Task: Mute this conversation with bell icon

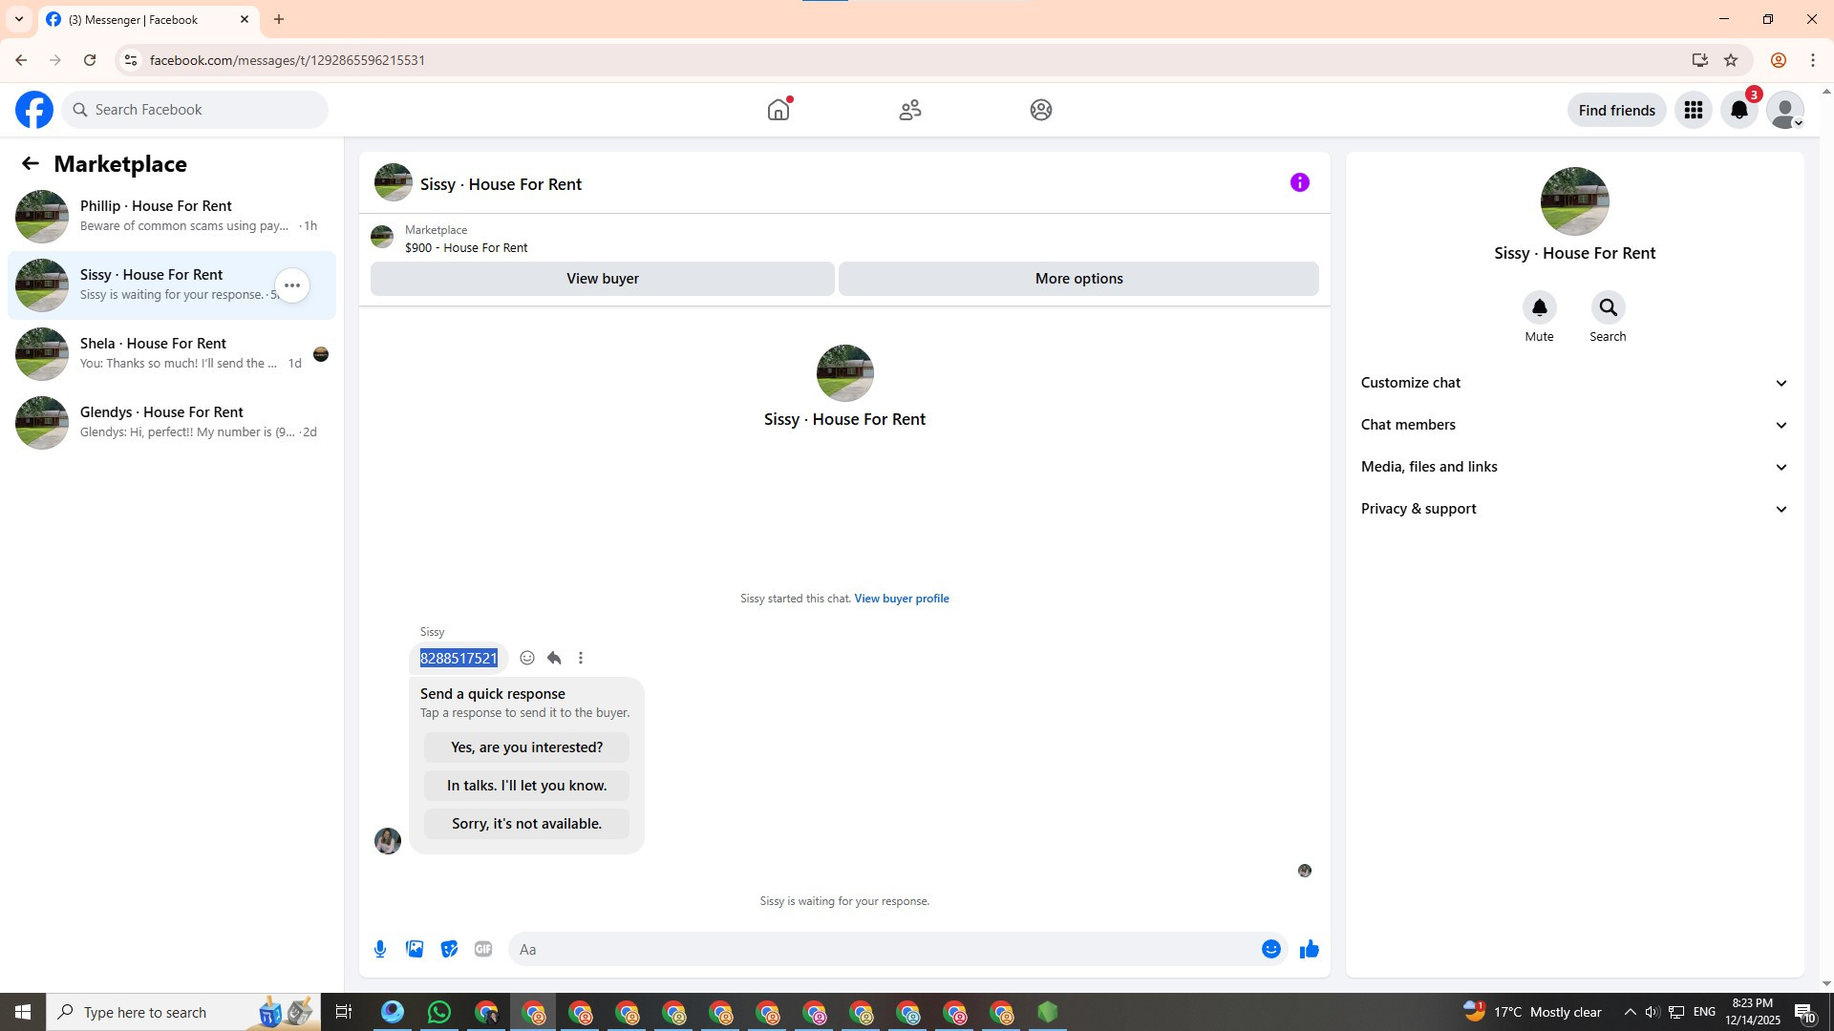Action: point(1539,307)
